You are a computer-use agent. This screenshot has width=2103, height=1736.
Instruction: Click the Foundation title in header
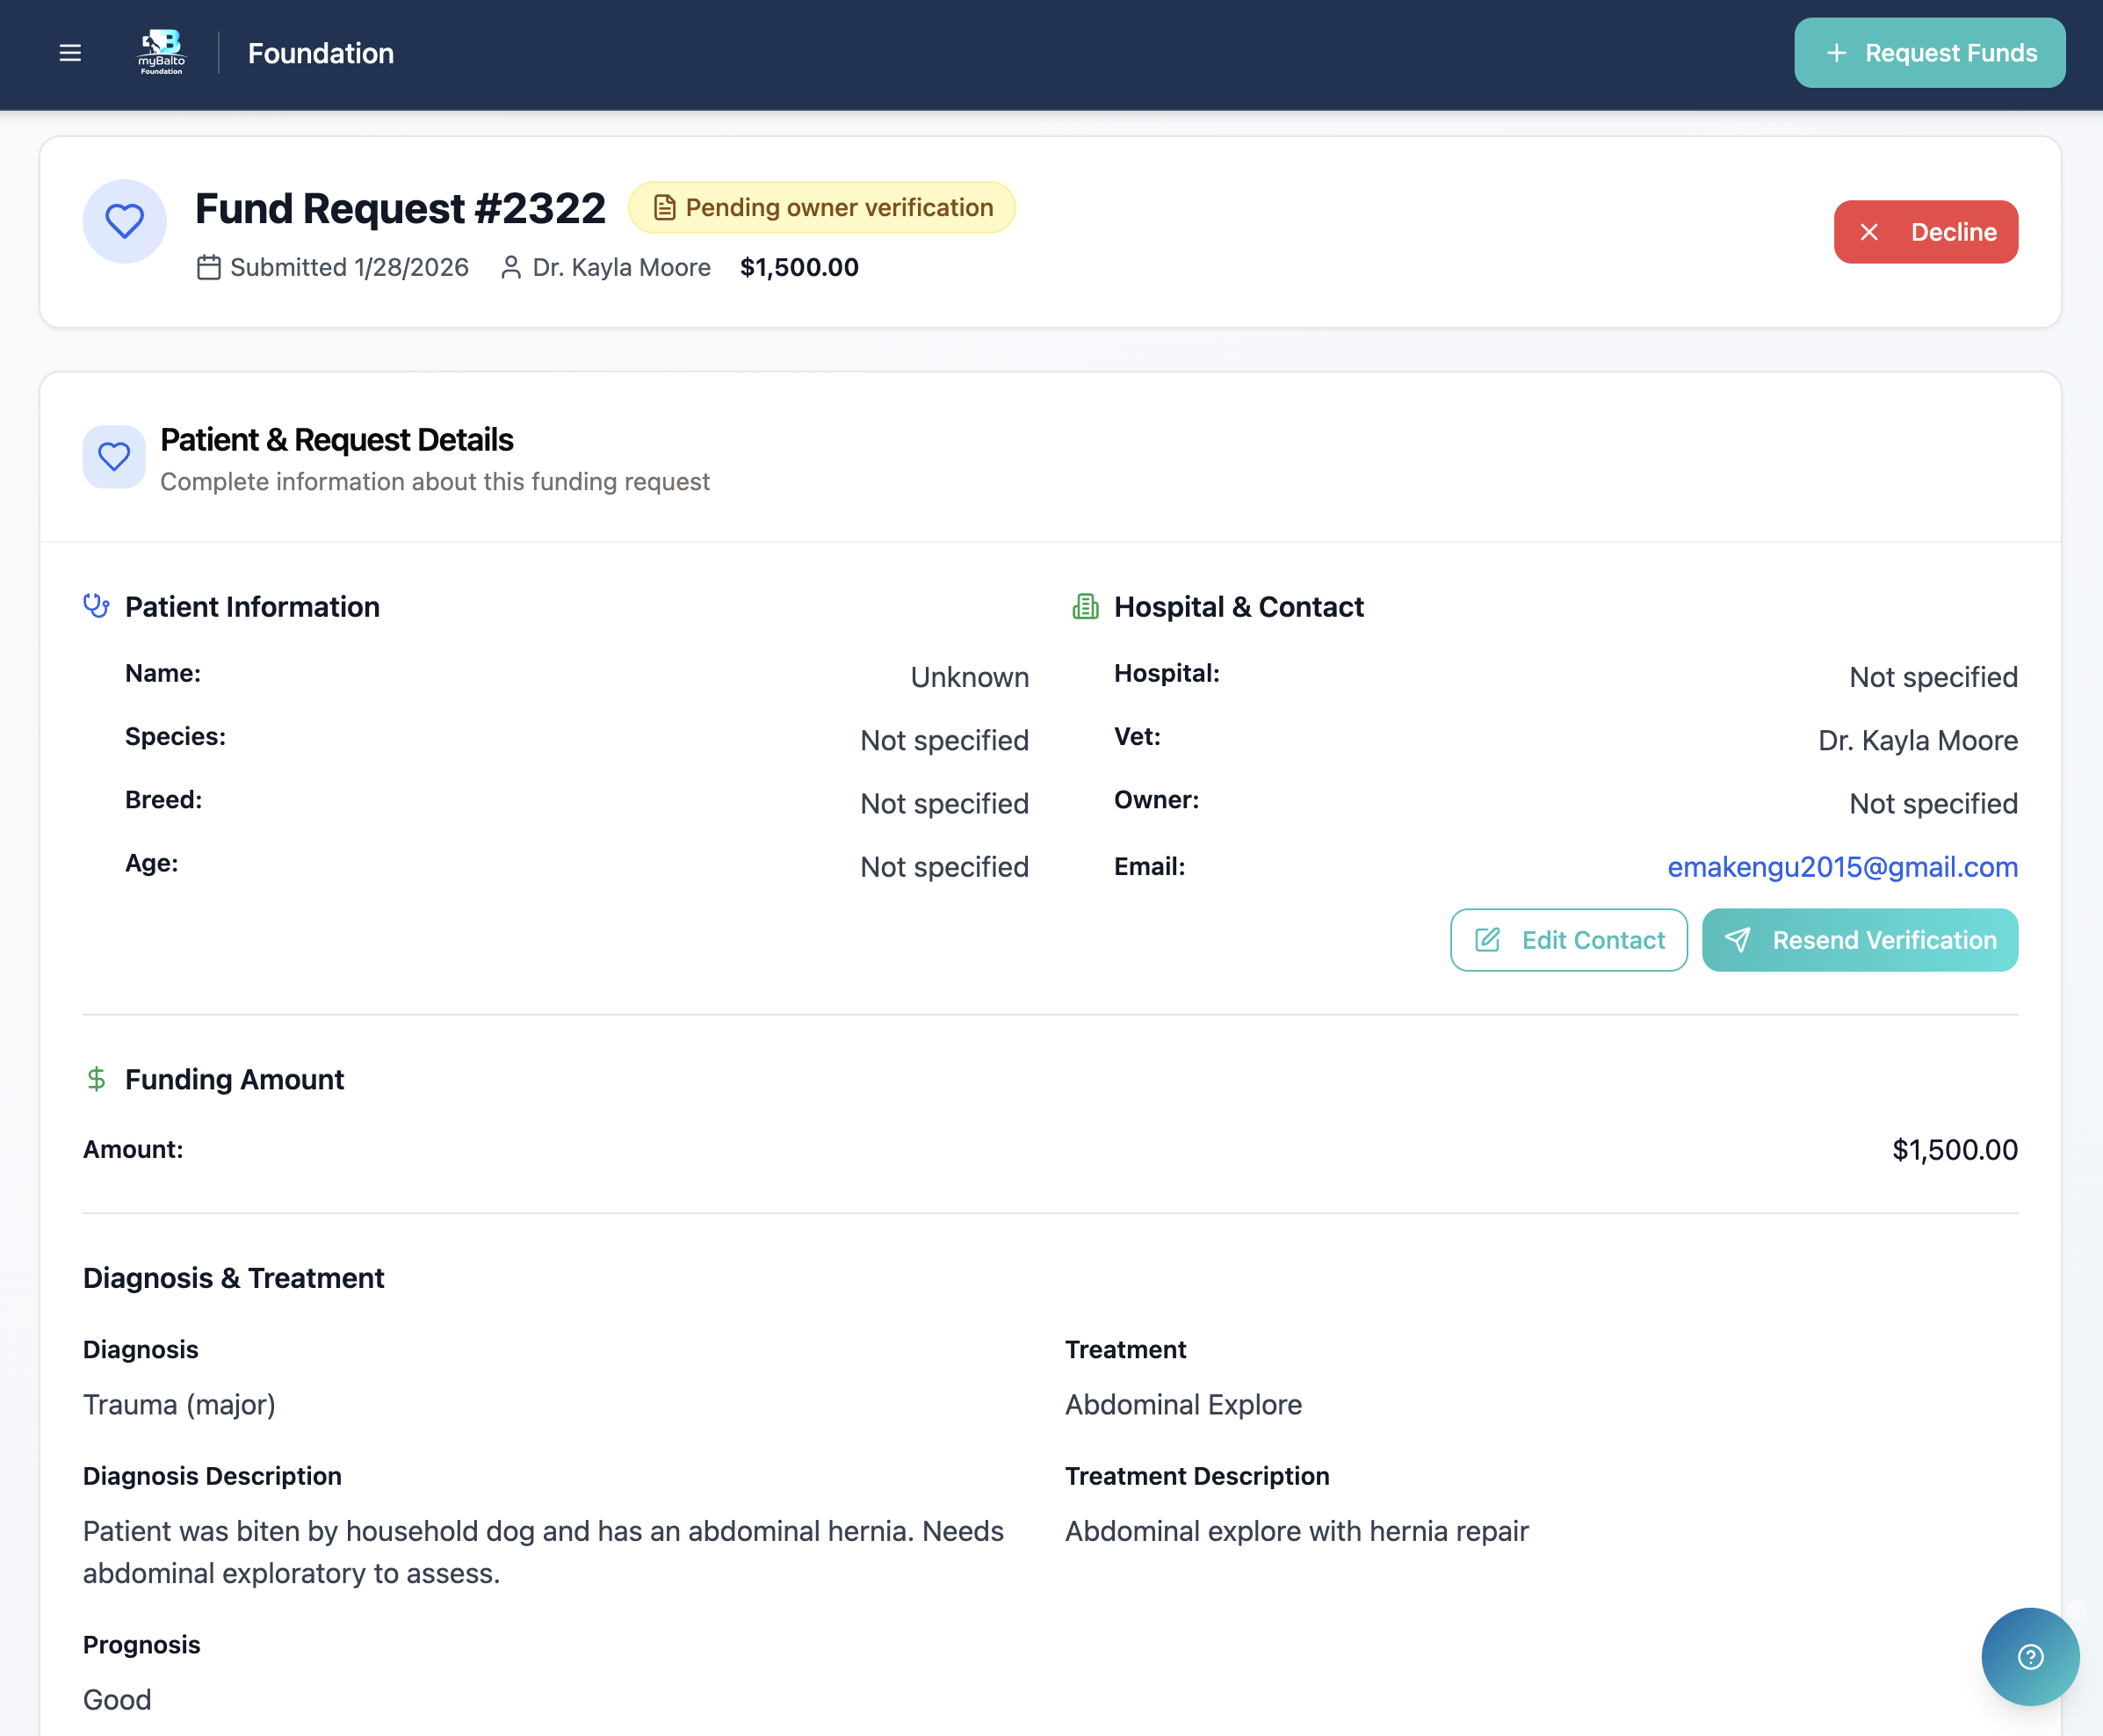[x=321, y=53]
